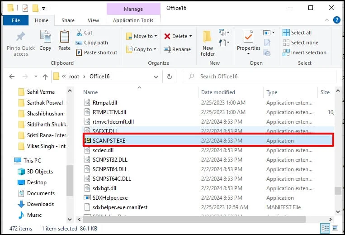The height and width of the screenshot is (235, 345).
Task: Create a folder with New folder icon
Action: pos(208,37)
